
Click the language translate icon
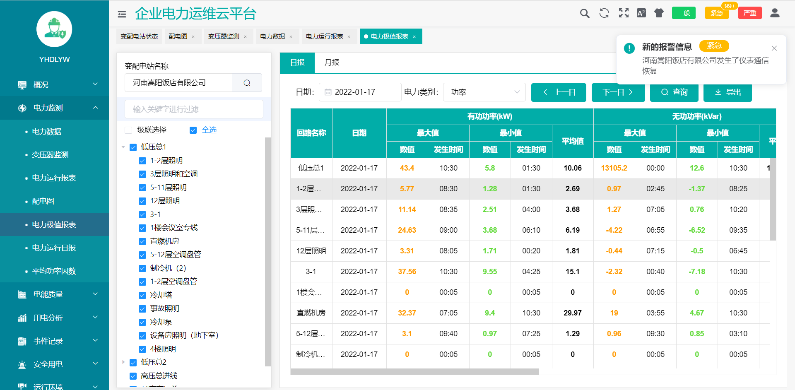(641, 13)
